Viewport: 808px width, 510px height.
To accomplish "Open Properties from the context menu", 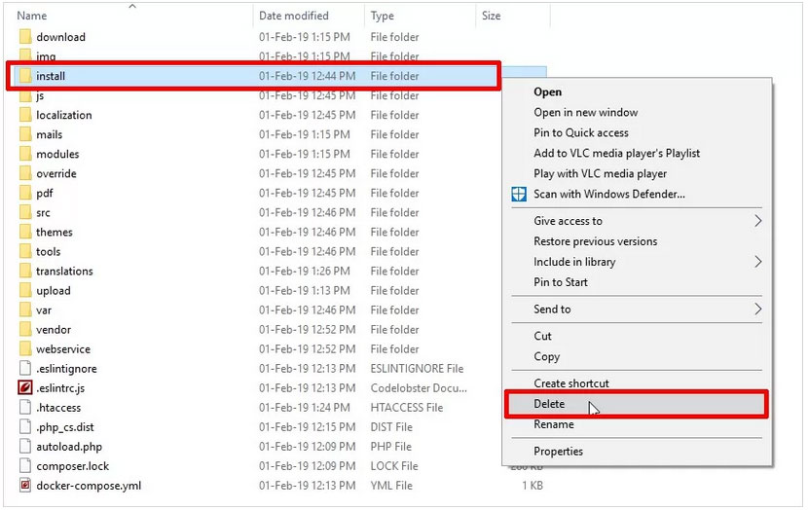I will (x=558, y=452).
